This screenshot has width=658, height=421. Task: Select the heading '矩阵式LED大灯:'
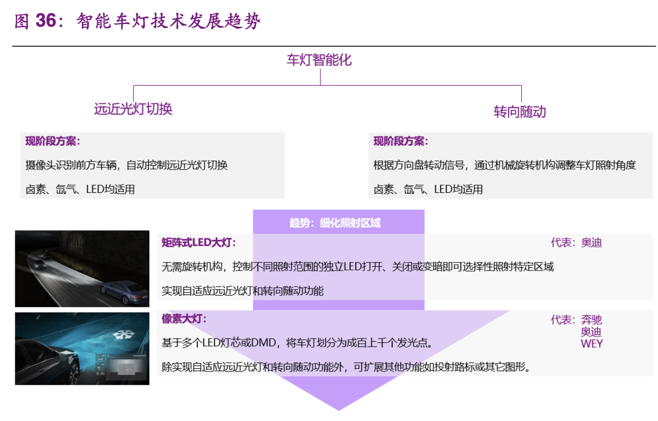[x=198, y=243]
